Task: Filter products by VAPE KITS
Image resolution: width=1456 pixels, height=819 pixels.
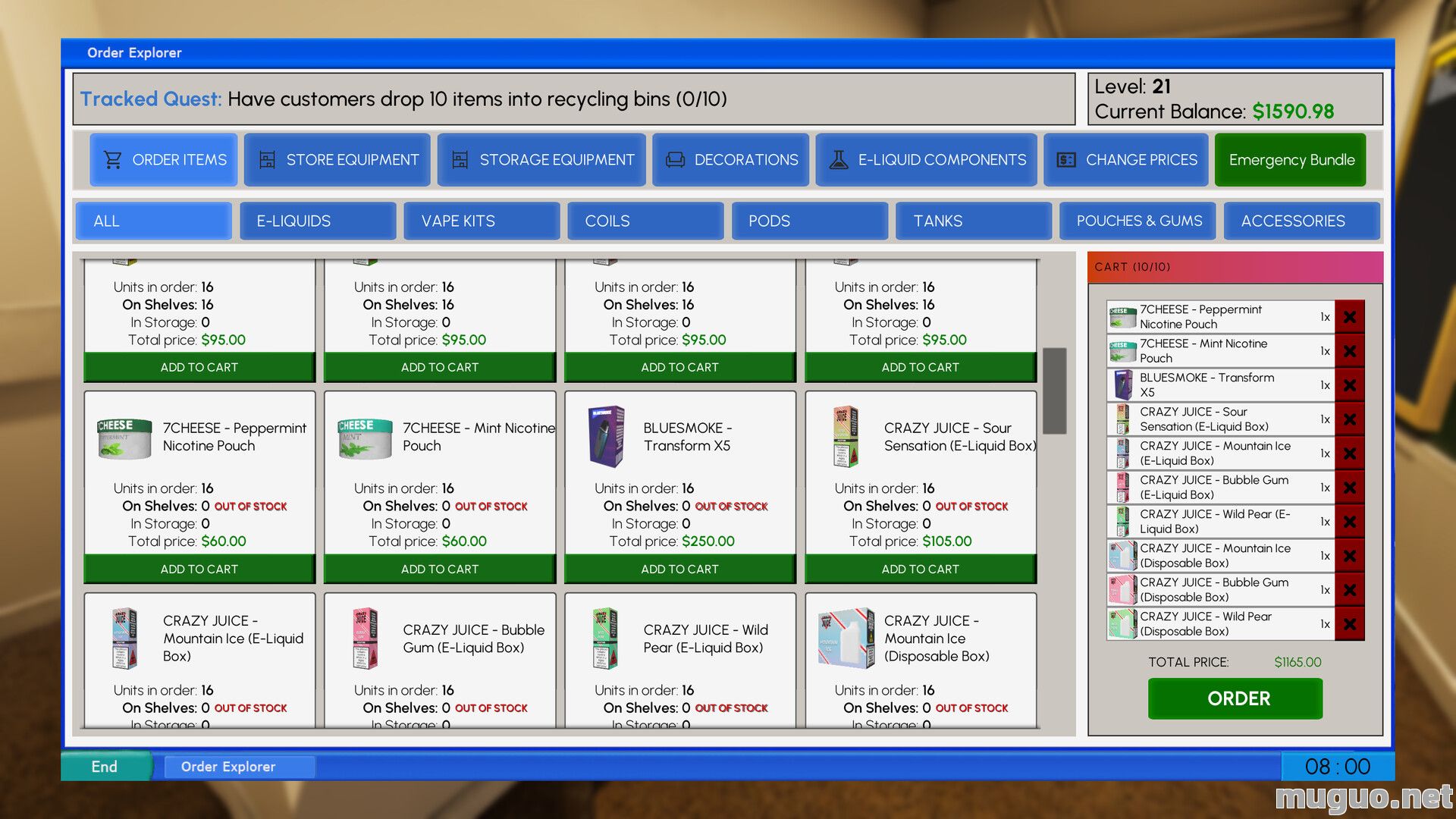Action: (482, 221)
